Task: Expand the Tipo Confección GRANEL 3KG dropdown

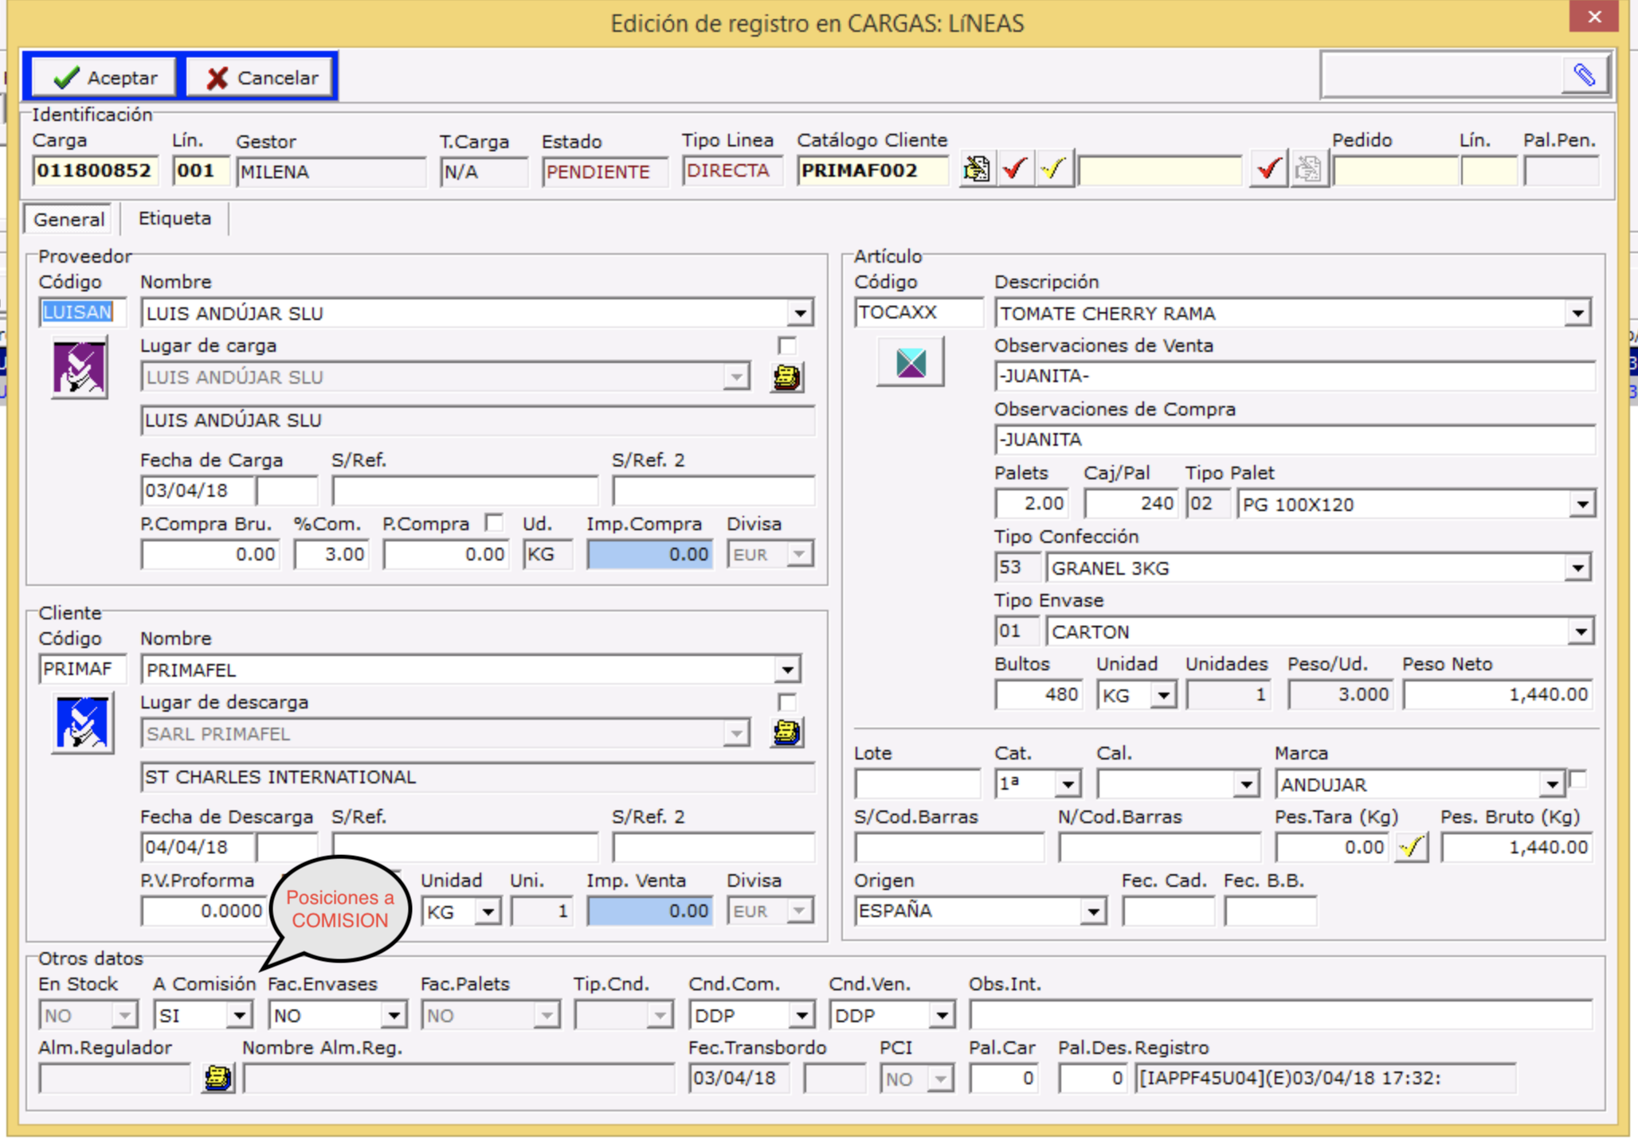Action: [x=1577, y=568]
